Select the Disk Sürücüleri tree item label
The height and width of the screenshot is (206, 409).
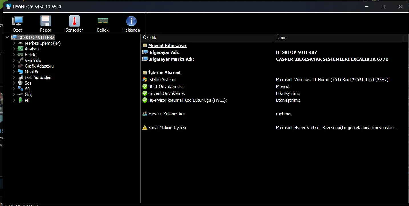pyautogui.click(x=38, y=77)
